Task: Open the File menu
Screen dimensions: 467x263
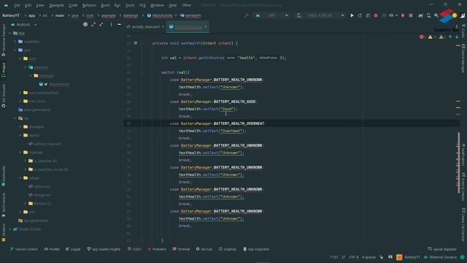Action: [x=17, y=5]
